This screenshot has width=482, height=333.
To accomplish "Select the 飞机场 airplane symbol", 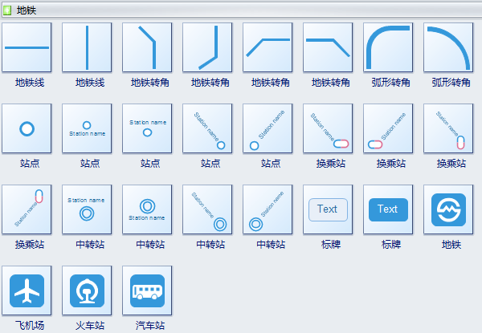I will (x=27, y=290).
